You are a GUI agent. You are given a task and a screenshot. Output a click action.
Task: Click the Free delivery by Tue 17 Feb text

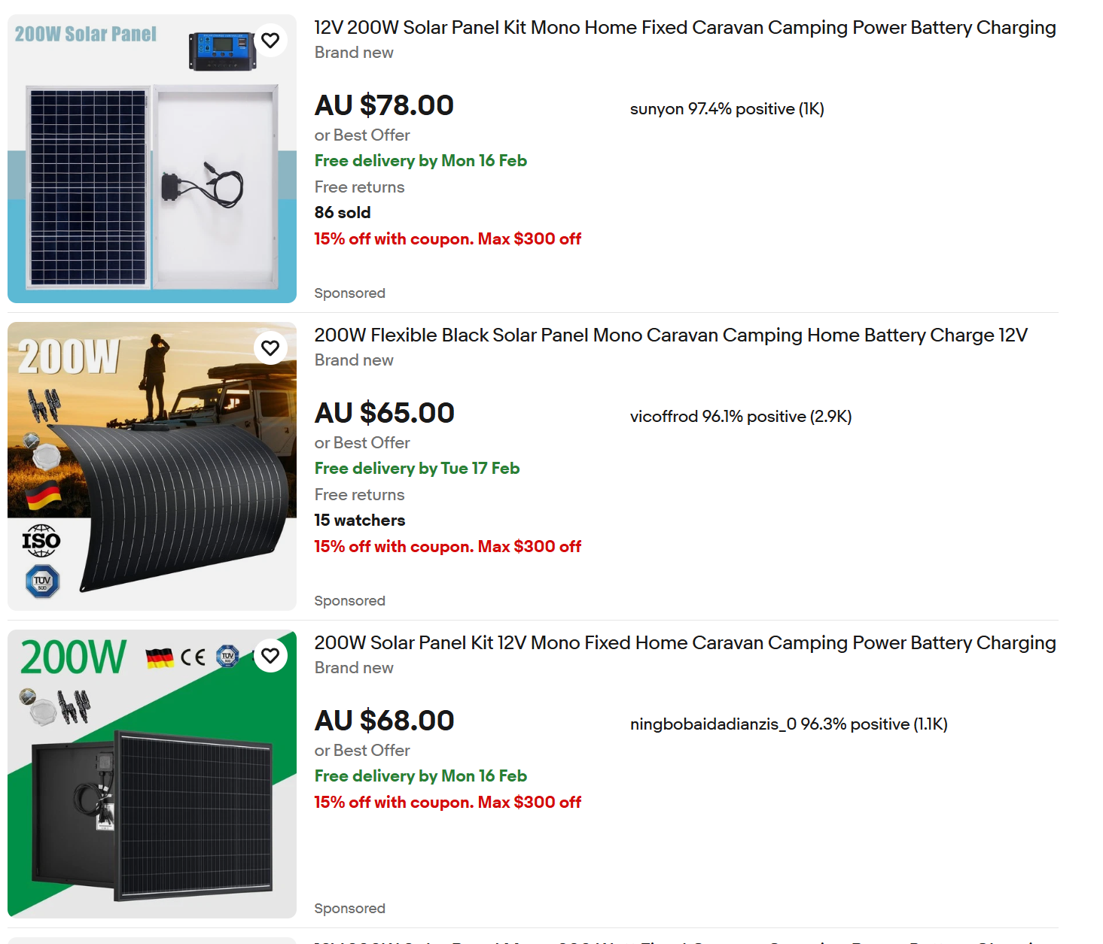point(416,469)
